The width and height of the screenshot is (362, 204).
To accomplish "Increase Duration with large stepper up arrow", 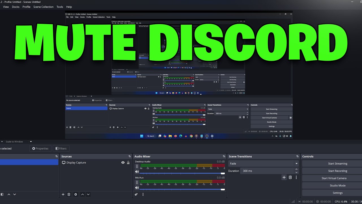I will (x=296, y=169).
